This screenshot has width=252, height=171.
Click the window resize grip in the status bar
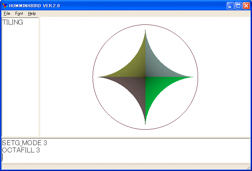click(x=249, y=167)
